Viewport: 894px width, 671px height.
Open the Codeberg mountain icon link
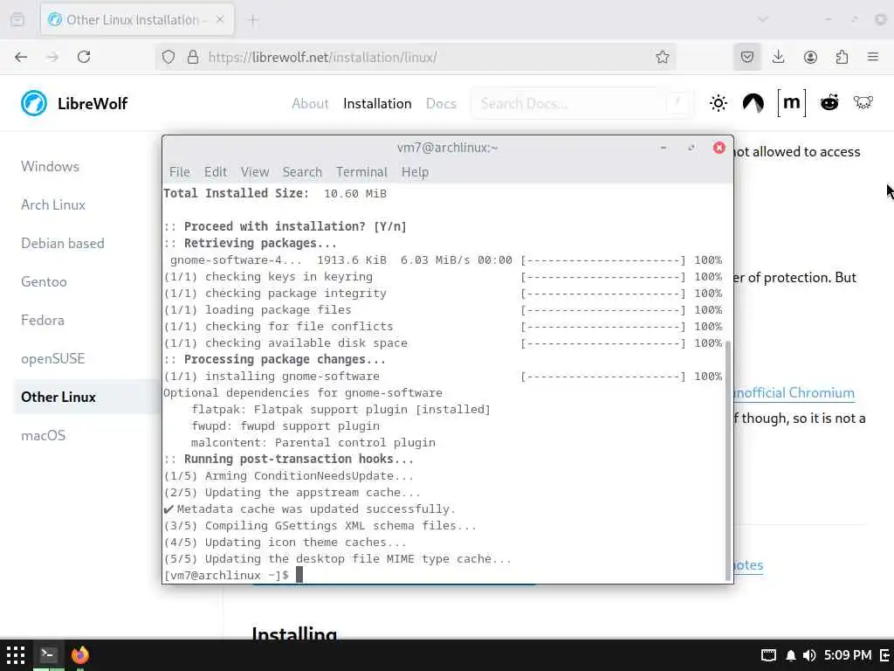point(753,103)
